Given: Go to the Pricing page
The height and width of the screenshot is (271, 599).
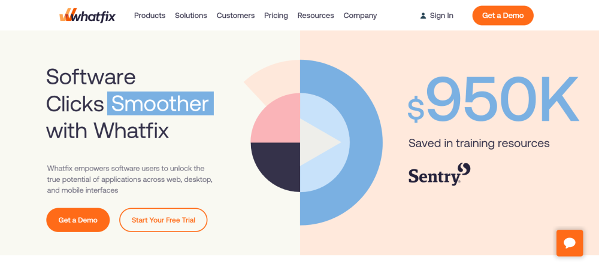Looking at the screenshot, I should tap(276, 16).
